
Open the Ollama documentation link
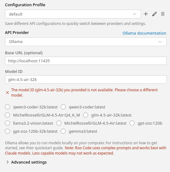144,33
